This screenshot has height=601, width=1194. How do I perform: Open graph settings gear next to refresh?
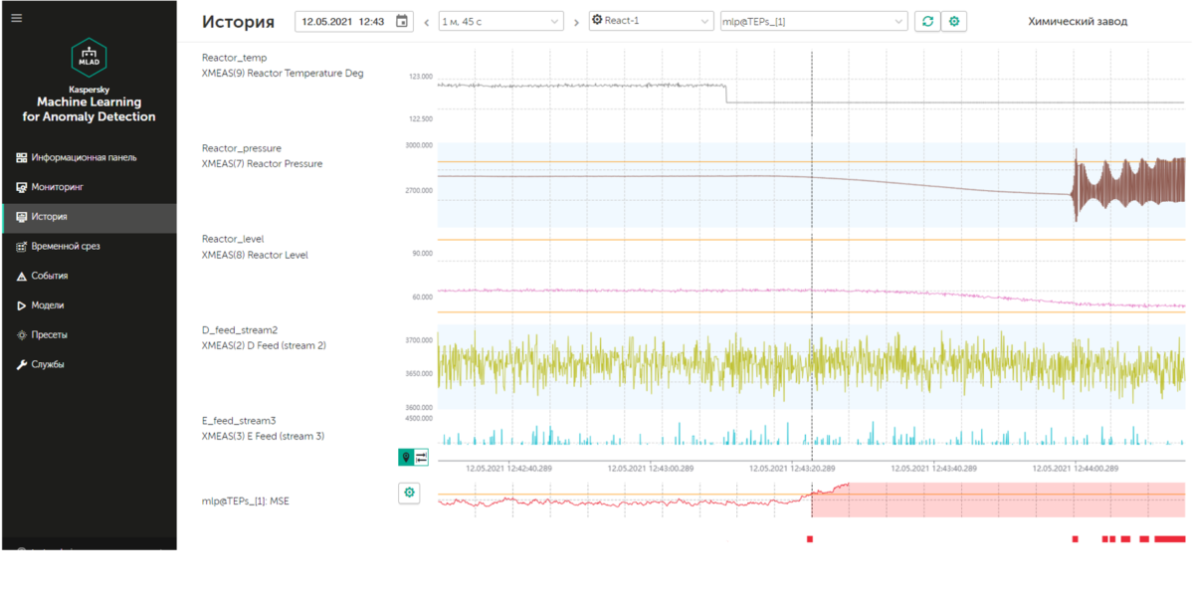point(954,22)
